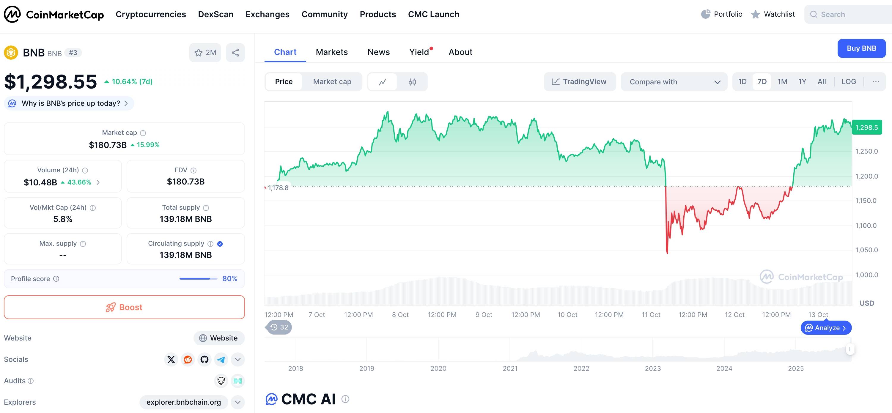Click the chart range slider handle
This screenshot has height=413, width=892.
tap(850, 349)
